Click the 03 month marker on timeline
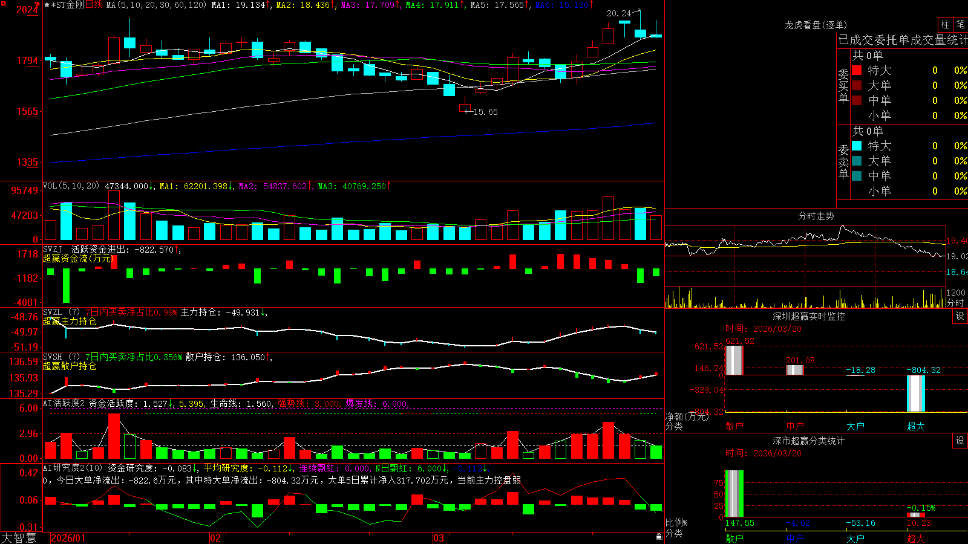Image resolution: width=968 pixels, height=544 pixels. pos(439,538)
